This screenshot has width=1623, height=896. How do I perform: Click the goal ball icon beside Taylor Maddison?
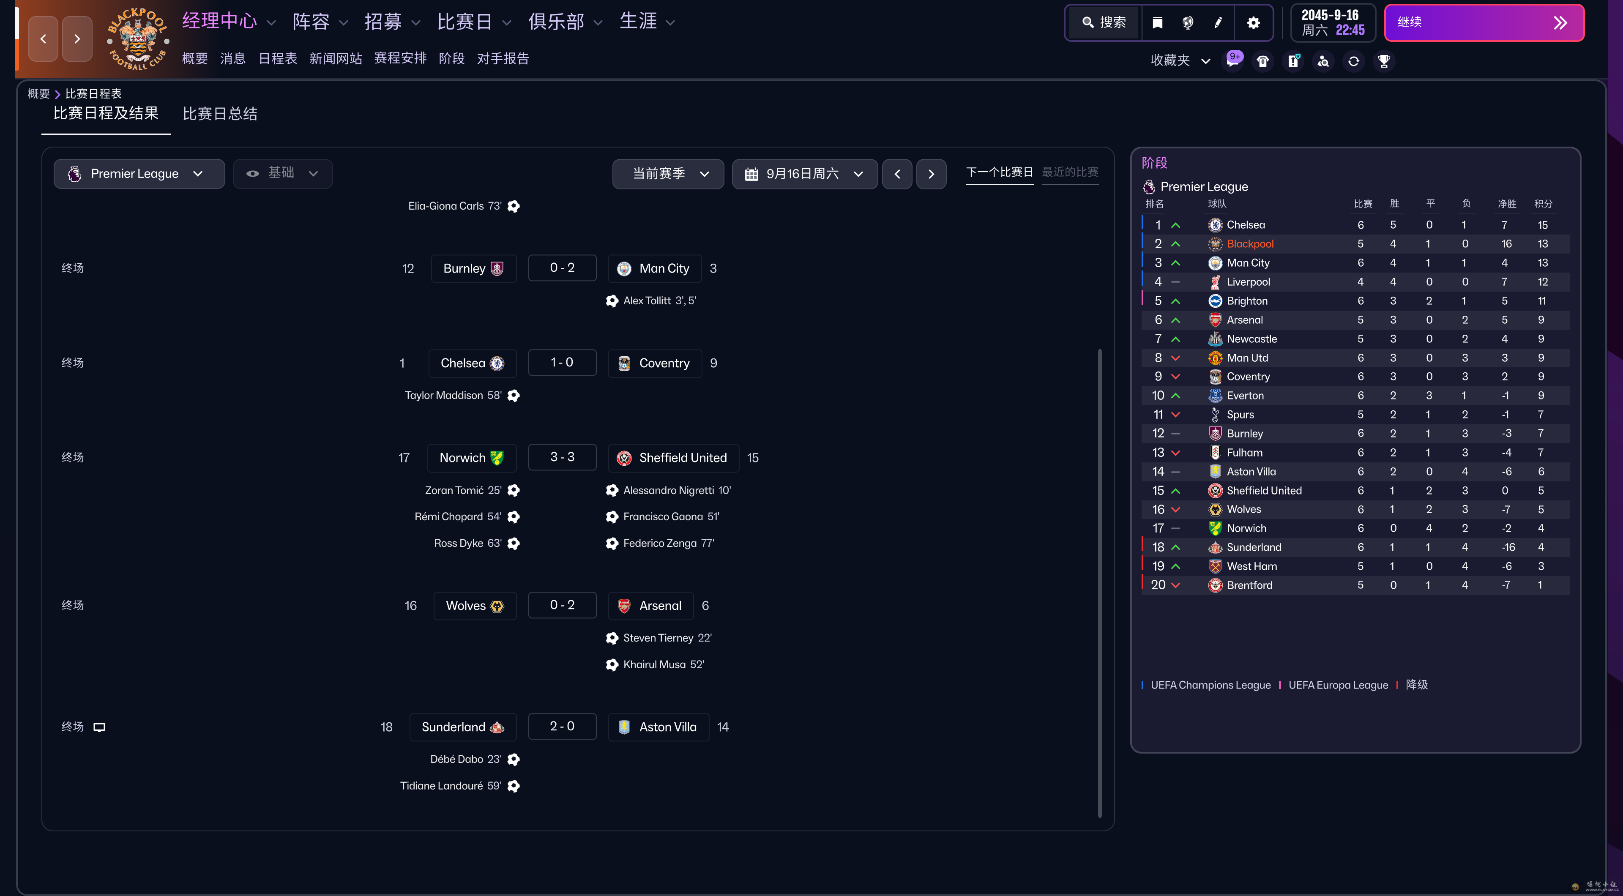tap(514, 396)
